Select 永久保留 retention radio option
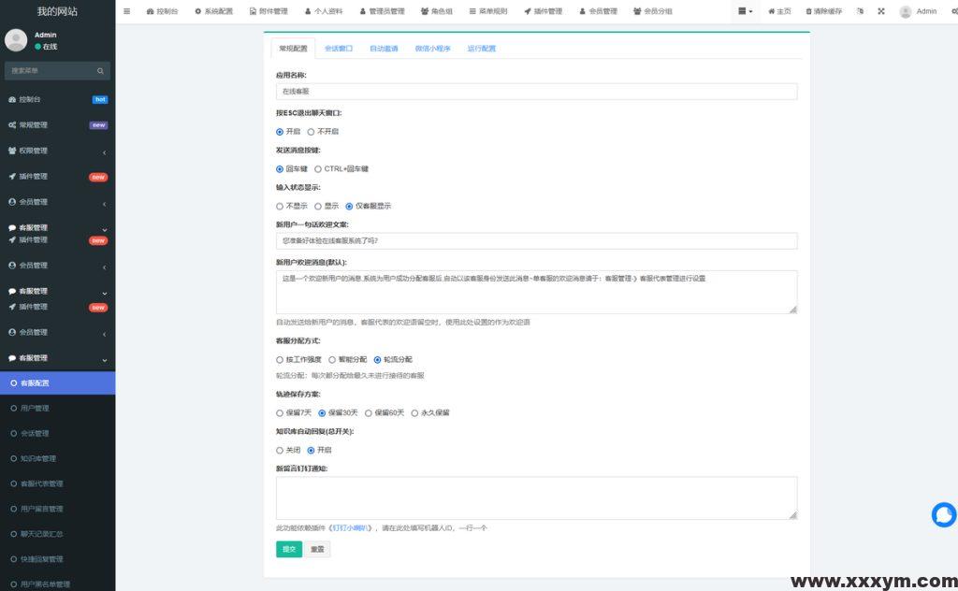This screenshot has height=591, width=958. (414, 412)
